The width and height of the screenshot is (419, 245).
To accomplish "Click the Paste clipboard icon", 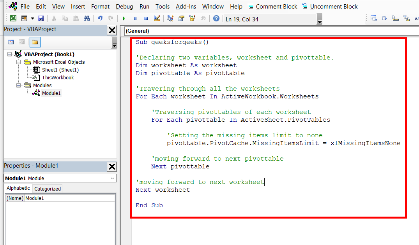I will tap(76, 18).
